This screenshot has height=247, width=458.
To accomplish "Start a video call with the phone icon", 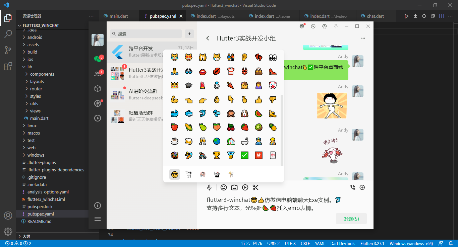I will click(x=353, y=187).
